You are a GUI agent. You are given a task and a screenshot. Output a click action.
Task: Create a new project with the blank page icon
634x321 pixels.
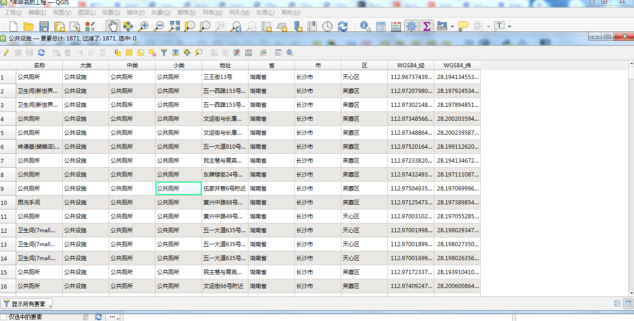[14, 26]
